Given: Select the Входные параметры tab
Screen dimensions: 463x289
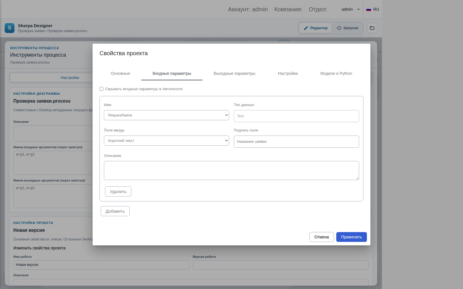Looking at the screenshot, I should (x=172, y=73).
